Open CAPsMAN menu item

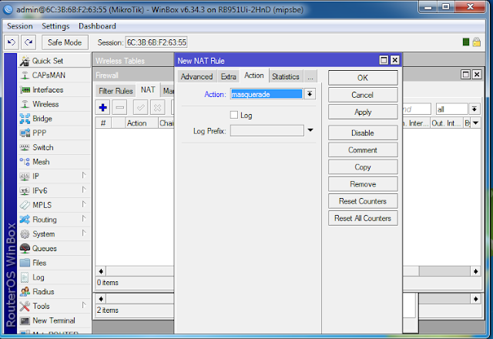point(54,76)
